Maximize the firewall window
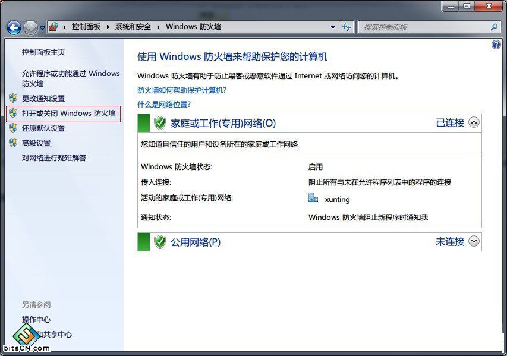 (x=467, y=6)
